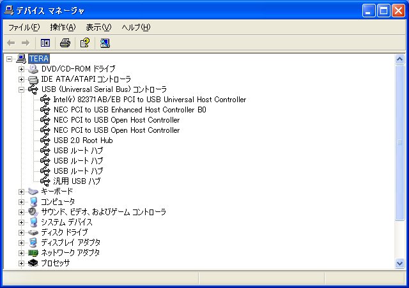Expand the ネットワーク アダプタ node

(x=21, y=253)
